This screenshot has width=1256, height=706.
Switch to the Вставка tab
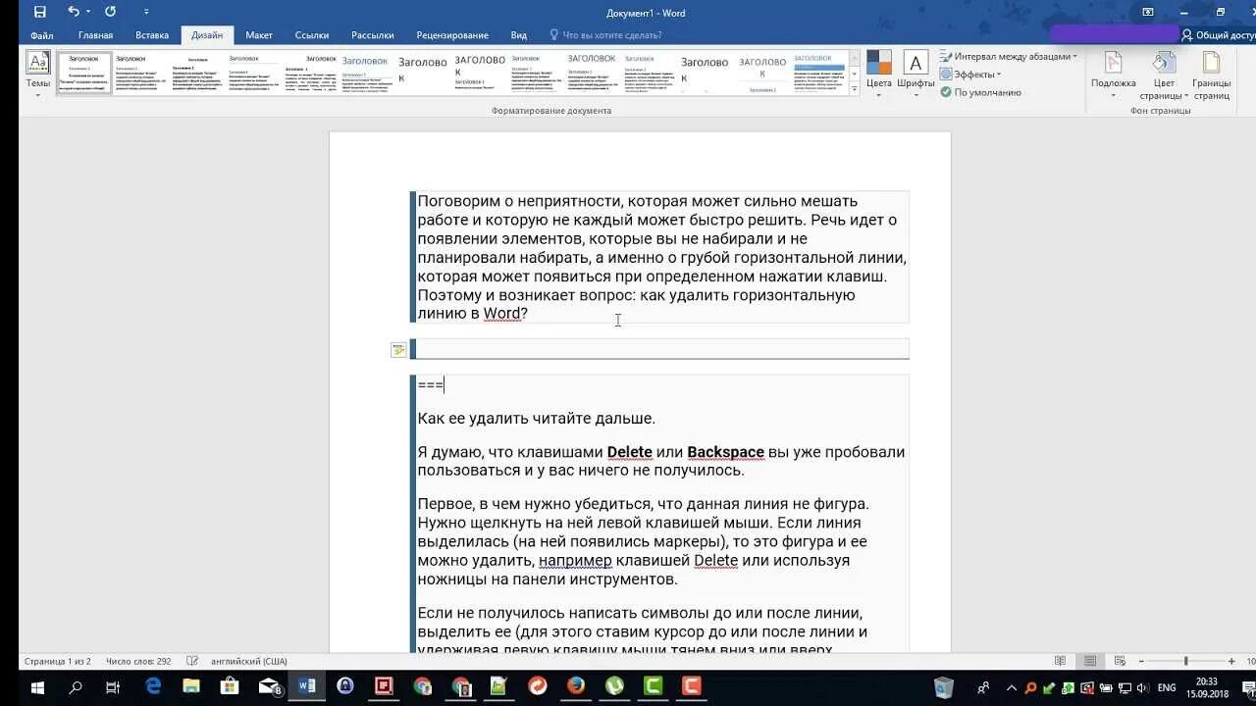click(x=152, y=35)
